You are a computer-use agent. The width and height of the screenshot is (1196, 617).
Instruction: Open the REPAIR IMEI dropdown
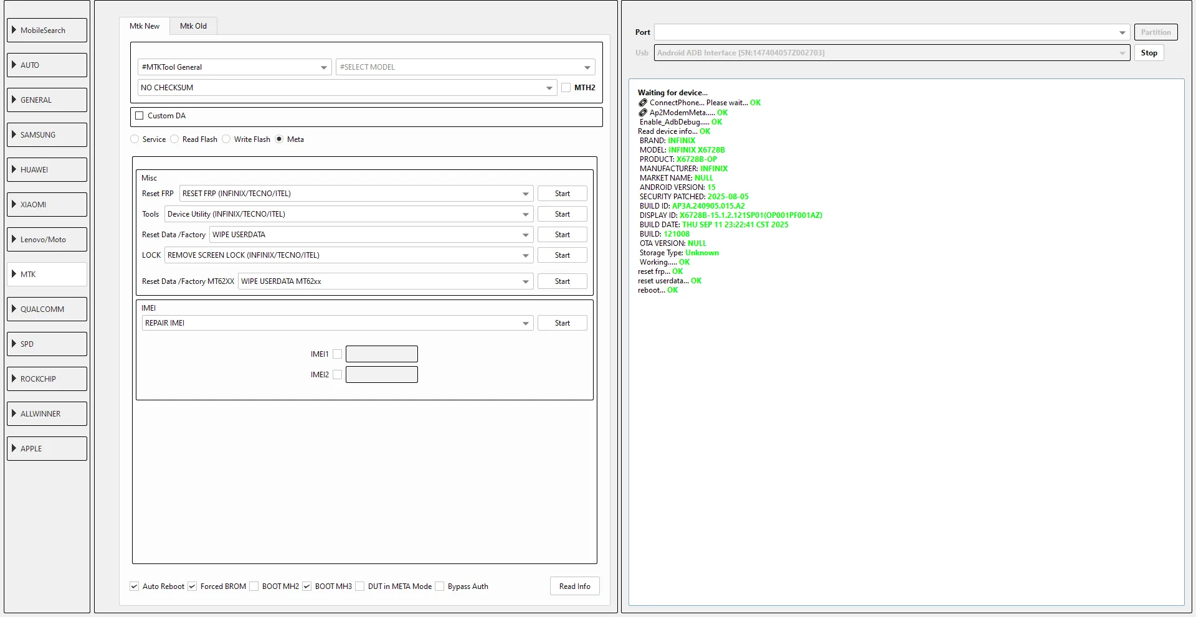[337, 323]
